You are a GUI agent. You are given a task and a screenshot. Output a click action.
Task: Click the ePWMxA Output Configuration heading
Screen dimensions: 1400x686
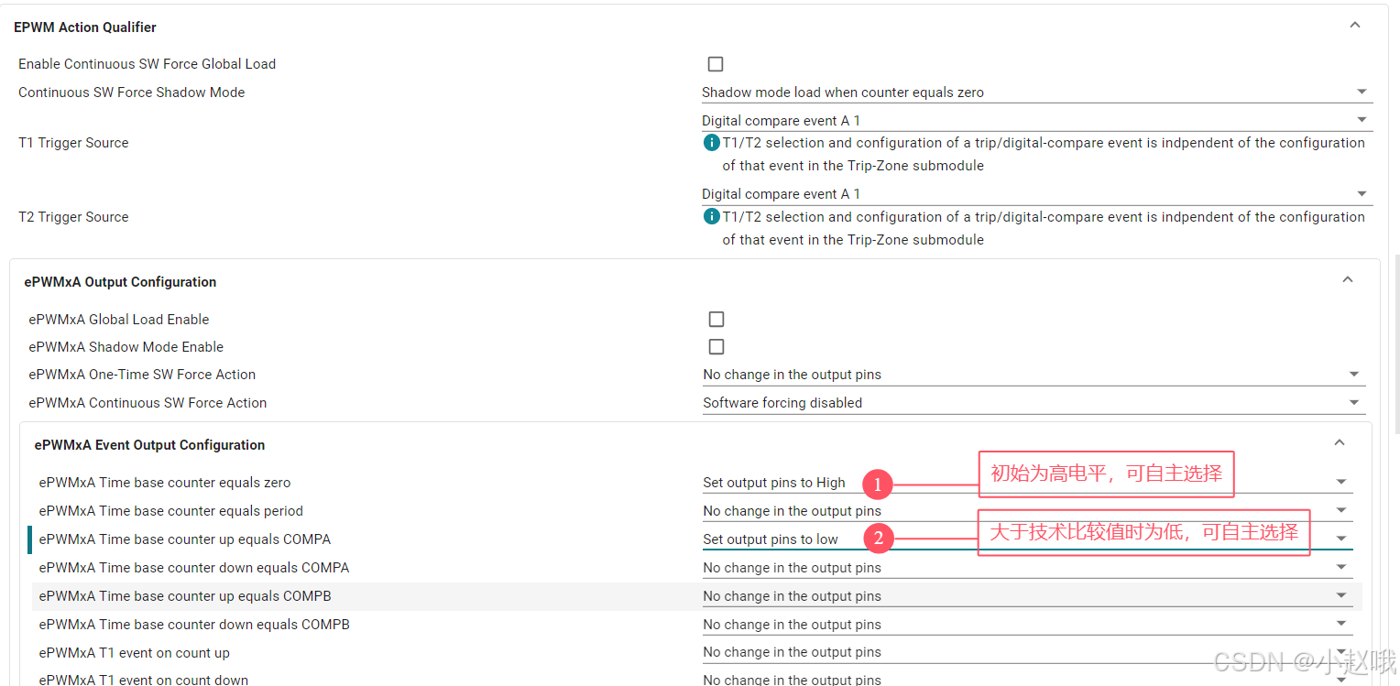coord(120,282)
